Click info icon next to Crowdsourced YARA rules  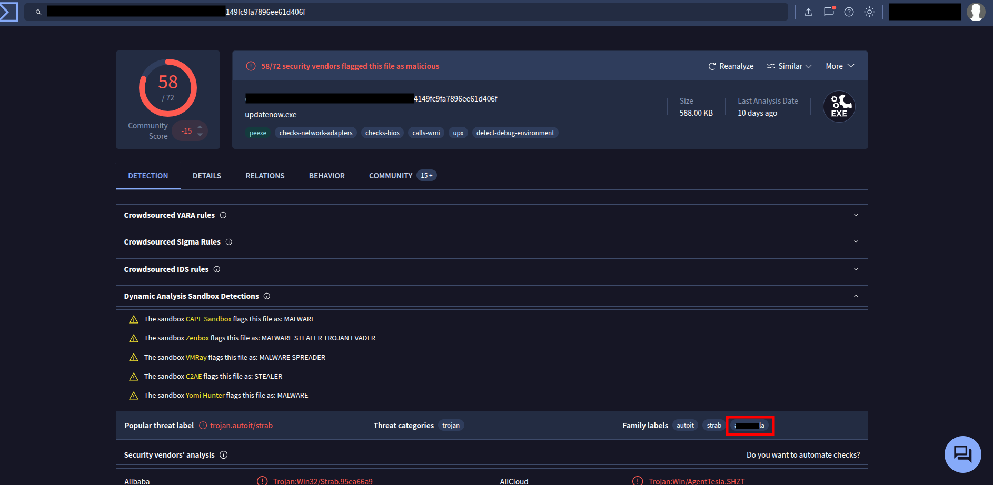coord(223,215)
